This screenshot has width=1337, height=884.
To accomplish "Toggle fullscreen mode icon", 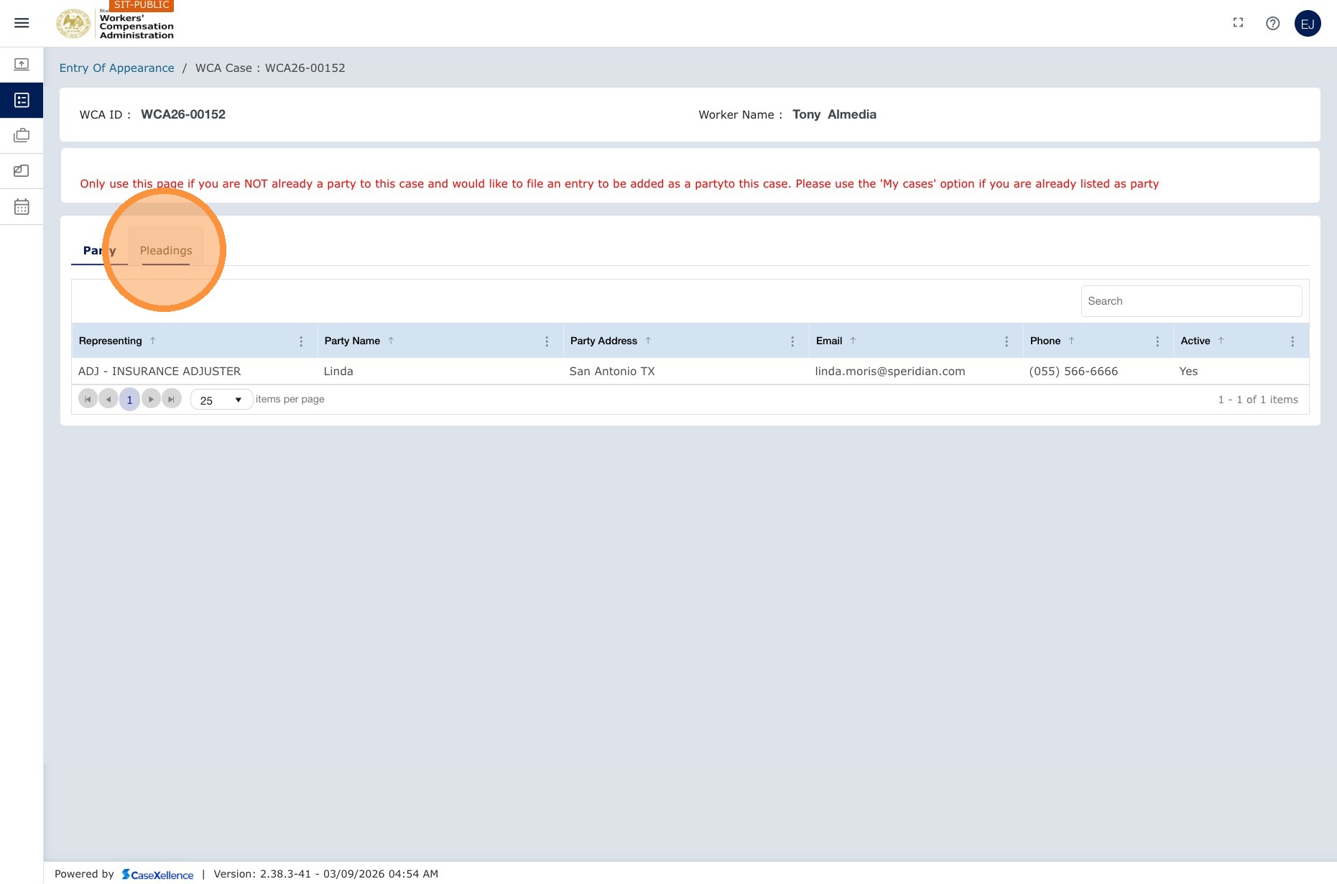I will pos(1238,23).
